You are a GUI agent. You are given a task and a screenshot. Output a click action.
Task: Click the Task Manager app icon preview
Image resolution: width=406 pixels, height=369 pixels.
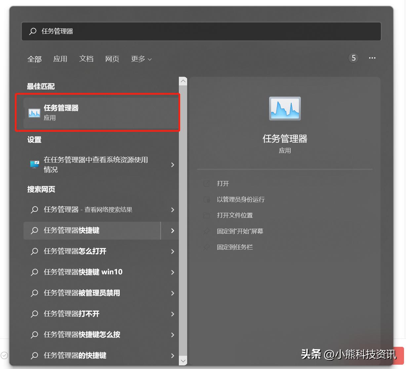285,108
